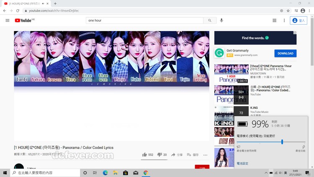Click the Grammarly DOWNLOAD button

[x=286, y=53]
